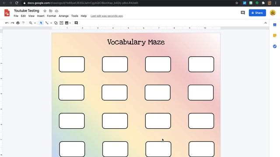Viewport: 280px width, 157px height.
Task: Click the blue extension icon in the browser bar
Action: pos(245,3)
